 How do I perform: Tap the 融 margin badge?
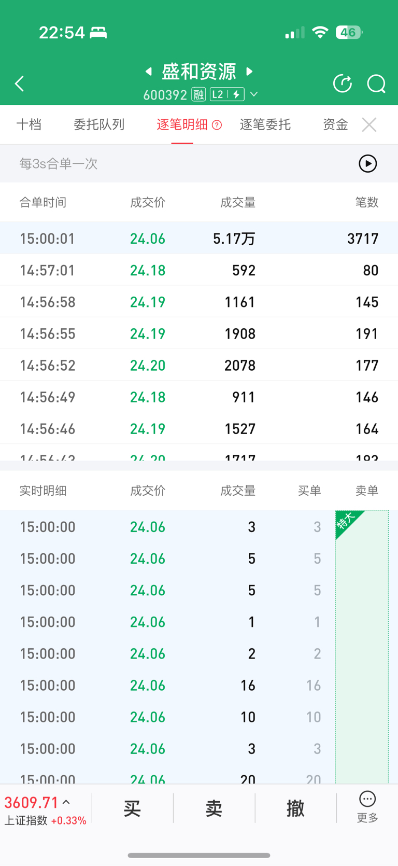click(198, 94)
